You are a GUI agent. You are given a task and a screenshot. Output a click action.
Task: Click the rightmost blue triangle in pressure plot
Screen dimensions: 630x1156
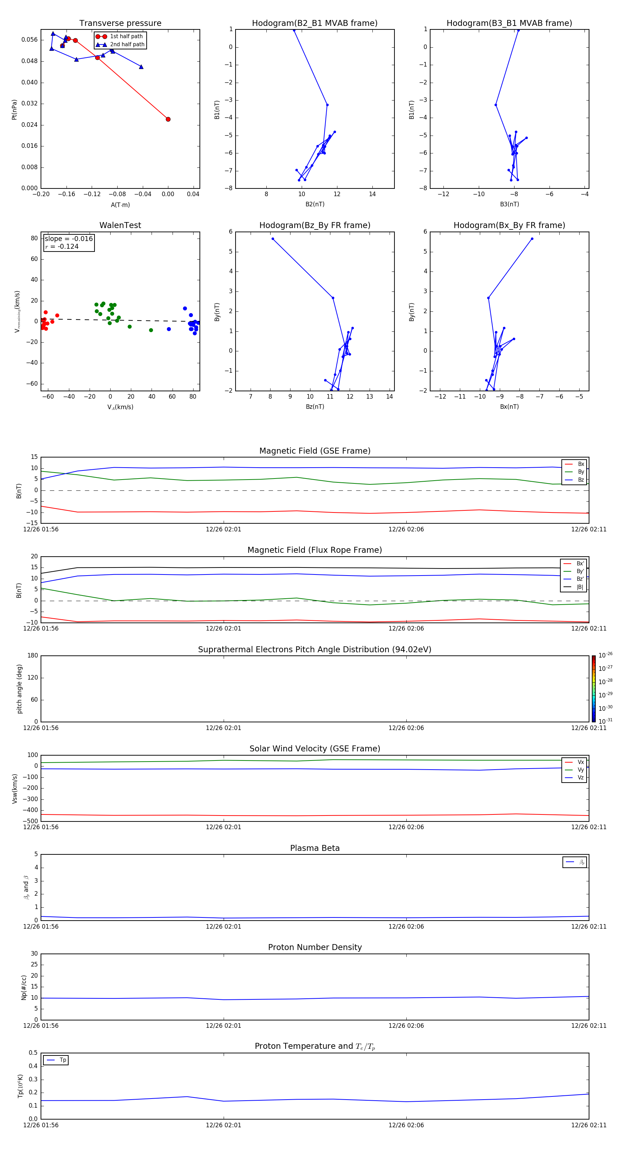pyautogui.click(x=141, y=67)
